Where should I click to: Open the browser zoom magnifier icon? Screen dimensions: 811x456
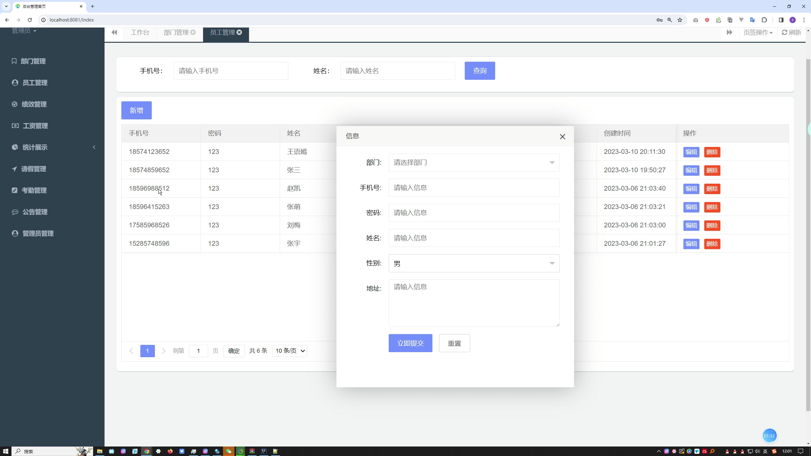coord(669,20)
